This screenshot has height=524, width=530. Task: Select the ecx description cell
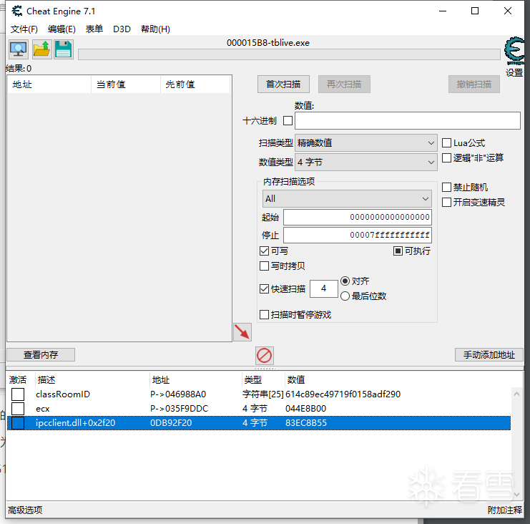click(43, 409)
